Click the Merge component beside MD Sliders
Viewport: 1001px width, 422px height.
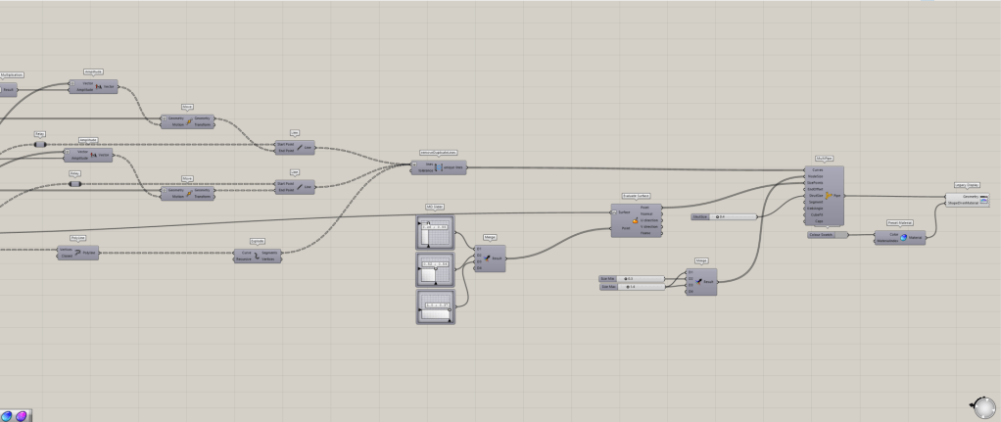click(489, 258)
